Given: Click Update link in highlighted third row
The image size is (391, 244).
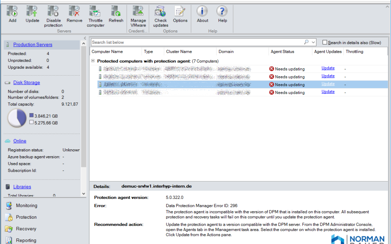Looking at the screenshot, I should tap(328, 84).
